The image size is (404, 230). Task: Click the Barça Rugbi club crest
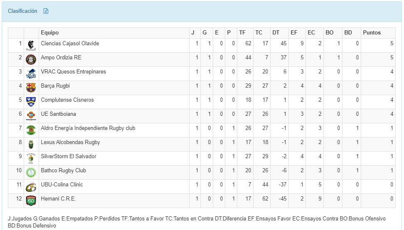coord(31,88)
